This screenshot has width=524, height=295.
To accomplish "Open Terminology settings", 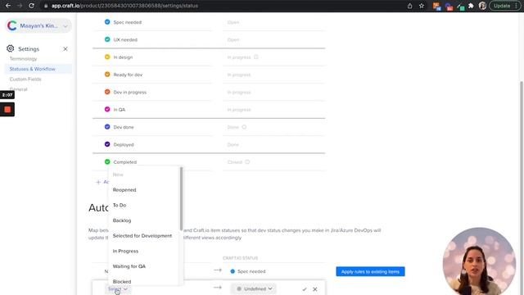I will click(x=23, y=59).
